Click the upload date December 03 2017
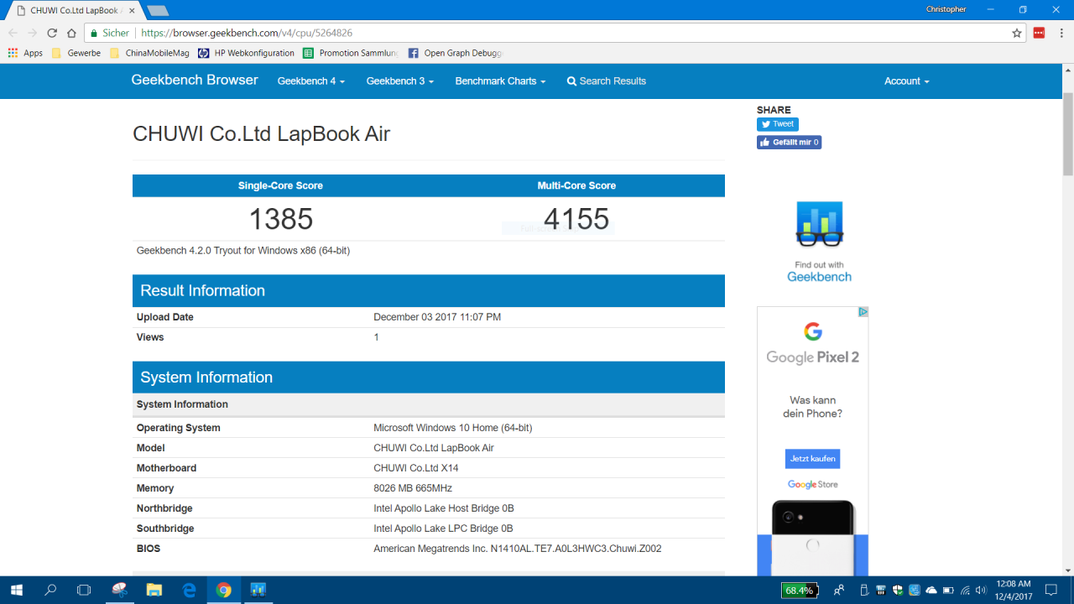This screenshot has width=1074, height=604. 437,317
